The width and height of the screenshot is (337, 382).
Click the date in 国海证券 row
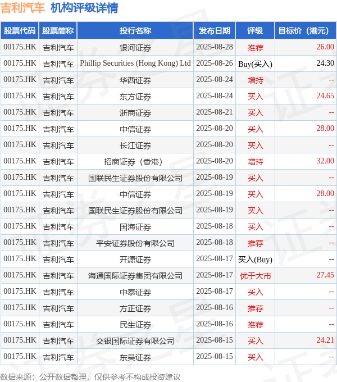[x=215, y=226]
